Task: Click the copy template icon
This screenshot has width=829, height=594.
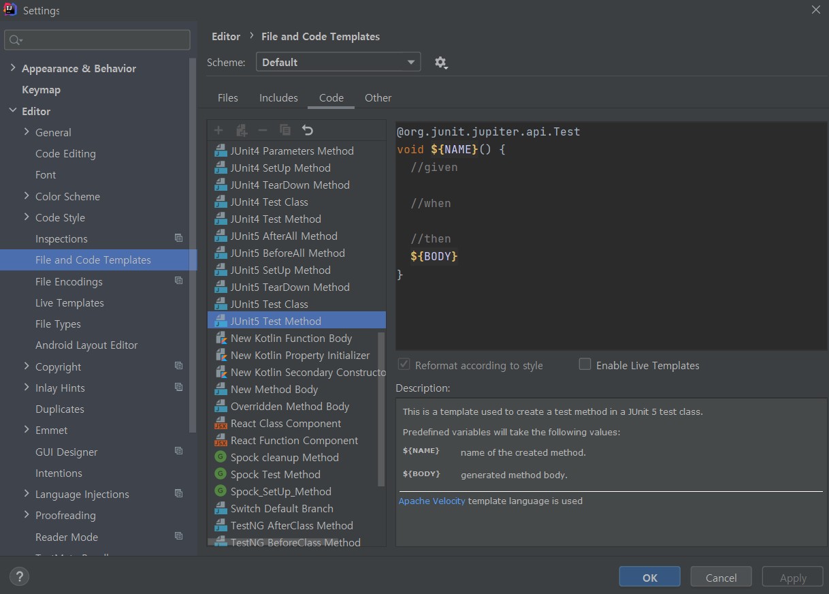Action: point(285,130)
